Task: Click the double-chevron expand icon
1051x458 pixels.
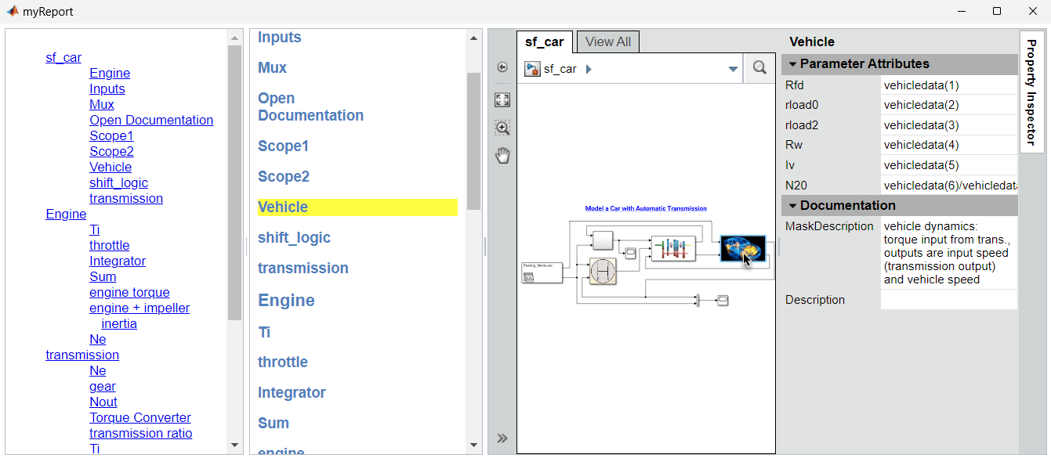Action: coord(502,438)
